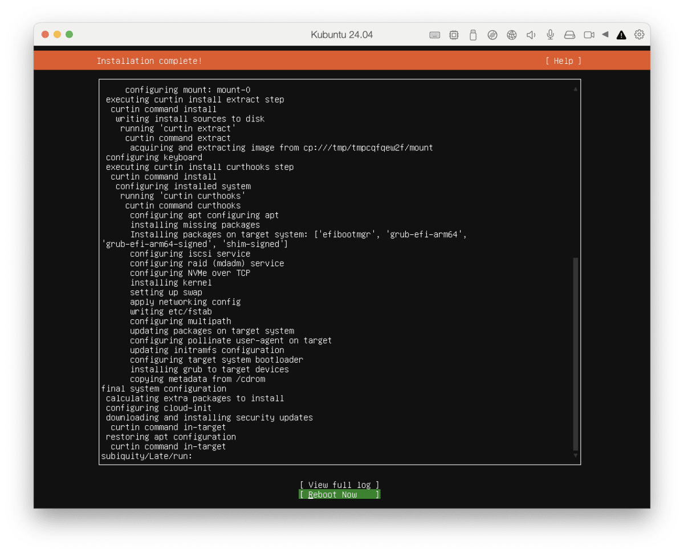684x553 pixels.
Task: Click 'updating initramfs configuration' line
Action: click(207, 350)
